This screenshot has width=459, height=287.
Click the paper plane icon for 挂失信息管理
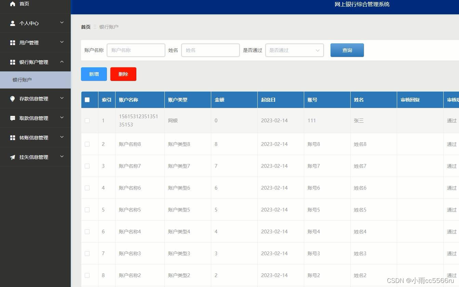point(13,157)
